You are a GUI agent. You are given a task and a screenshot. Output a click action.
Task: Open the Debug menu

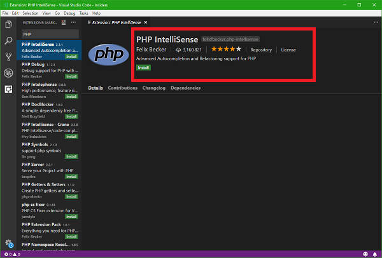(69, 13)
